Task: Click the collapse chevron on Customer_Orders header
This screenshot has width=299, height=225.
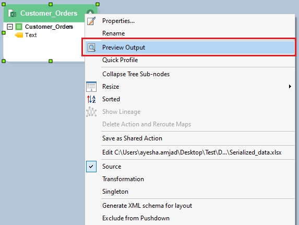Action: 90,13
